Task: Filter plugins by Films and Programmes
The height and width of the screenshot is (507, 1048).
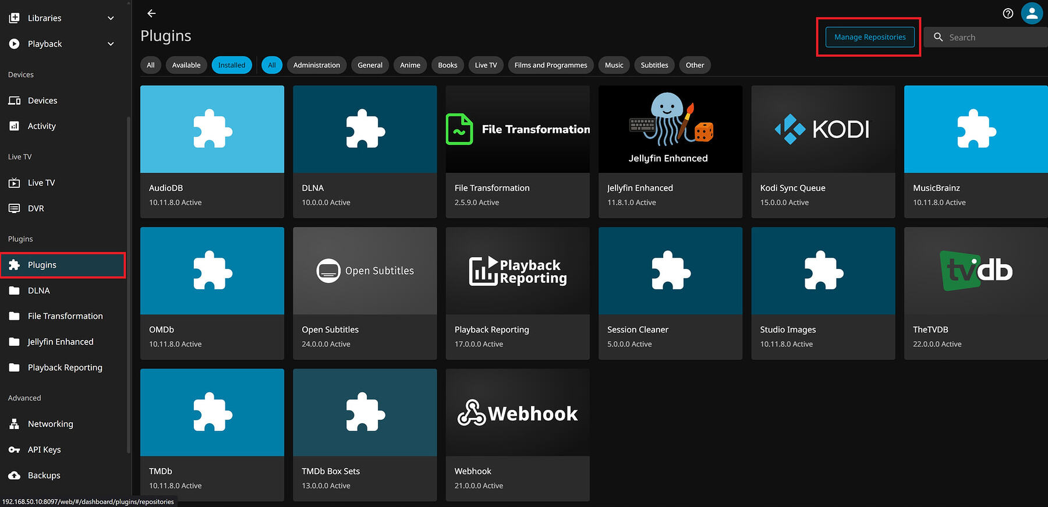Action: (x=551, y=65)
